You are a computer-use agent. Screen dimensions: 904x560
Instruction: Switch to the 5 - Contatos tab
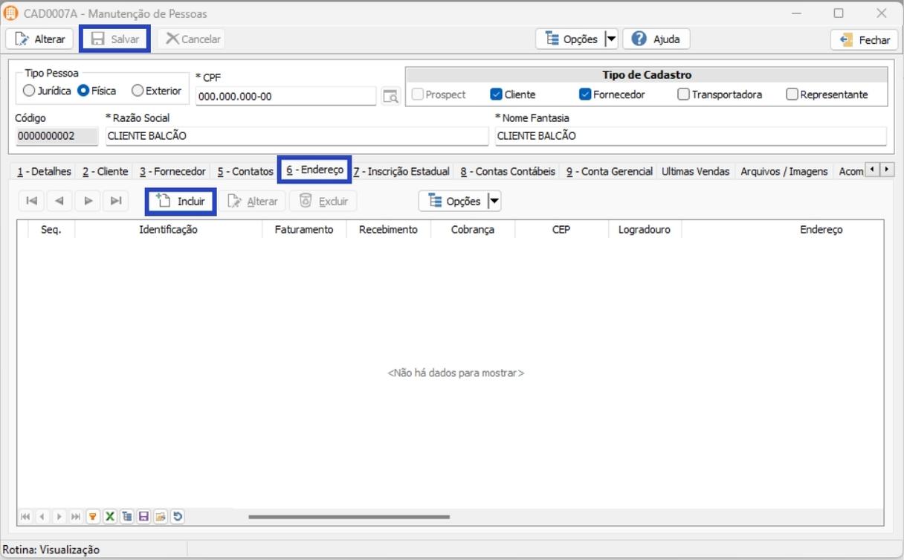coord(245,171)
